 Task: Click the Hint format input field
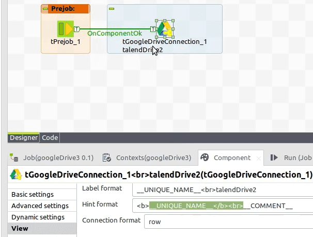tap(223, 206)
